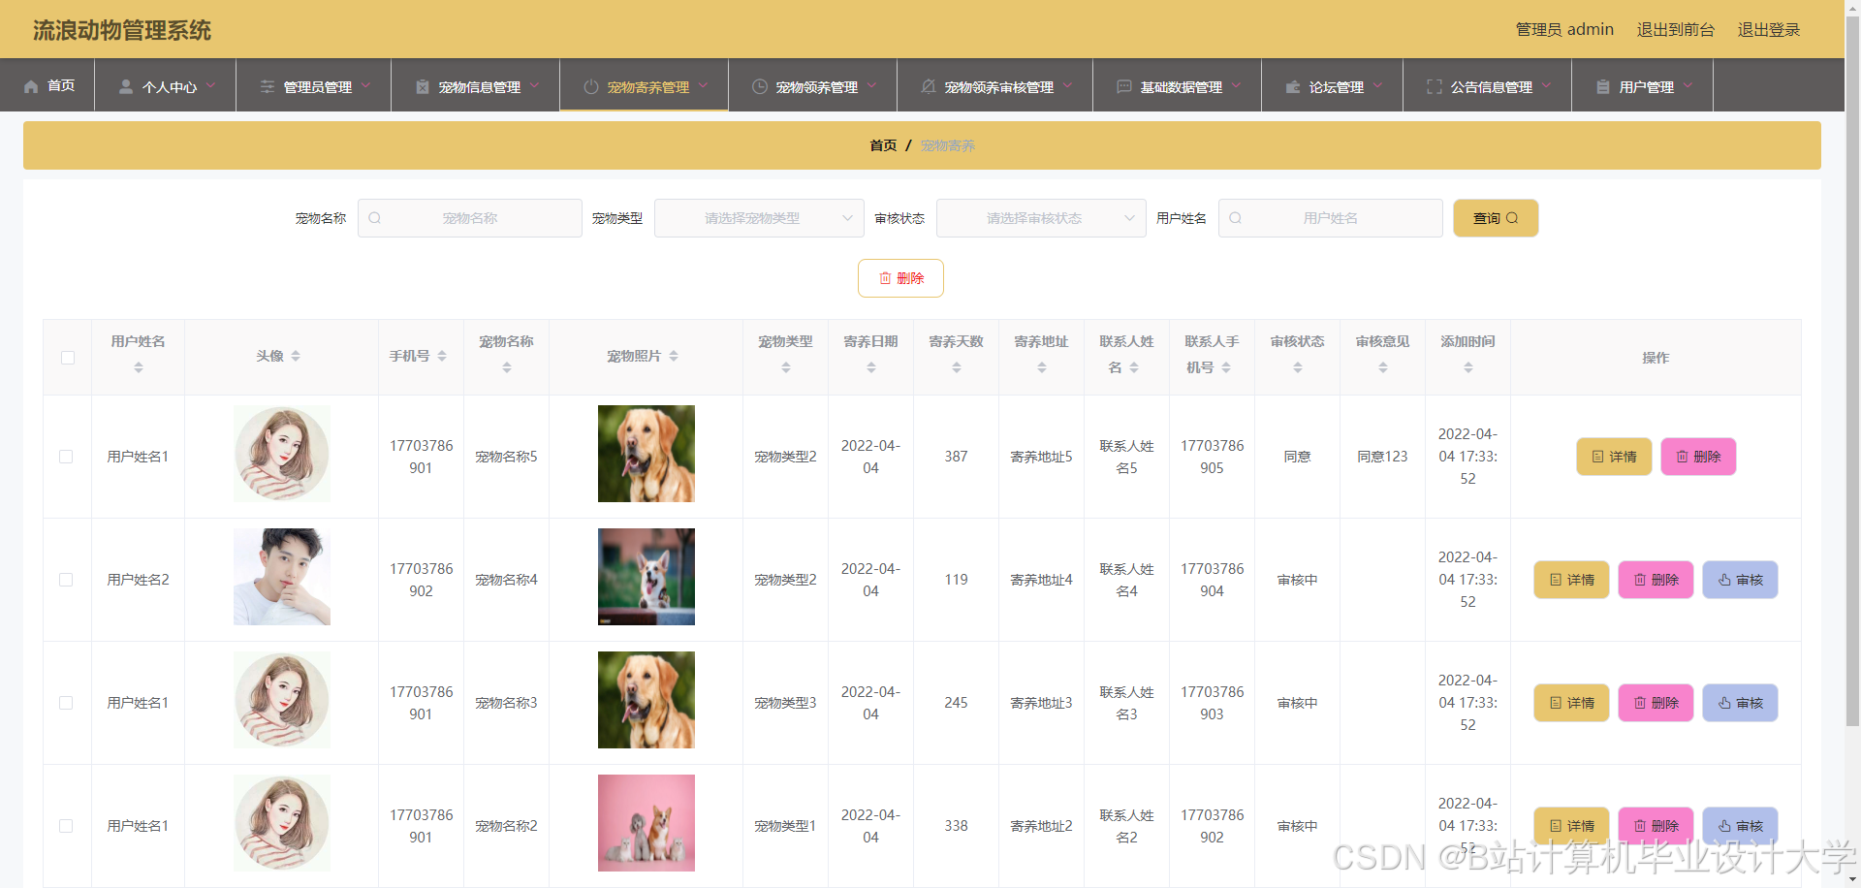Open the pink pet photo of 宠物名称2
This screenshot has width=1861, height=888.
point(647,823)
